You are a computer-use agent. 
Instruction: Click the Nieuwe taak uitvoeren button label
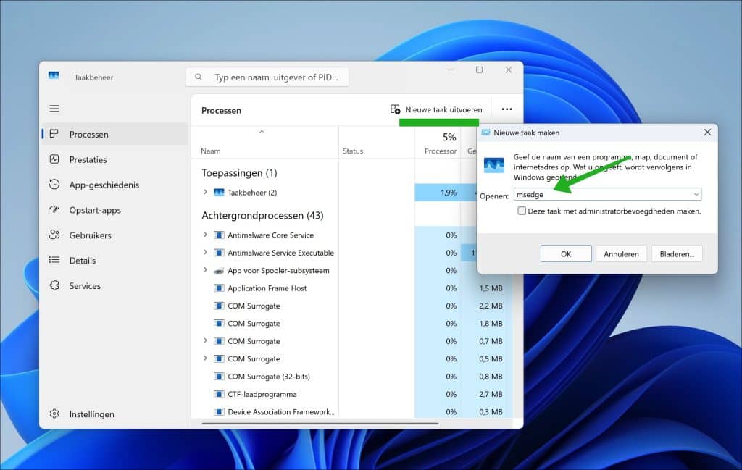pos(443,109)
